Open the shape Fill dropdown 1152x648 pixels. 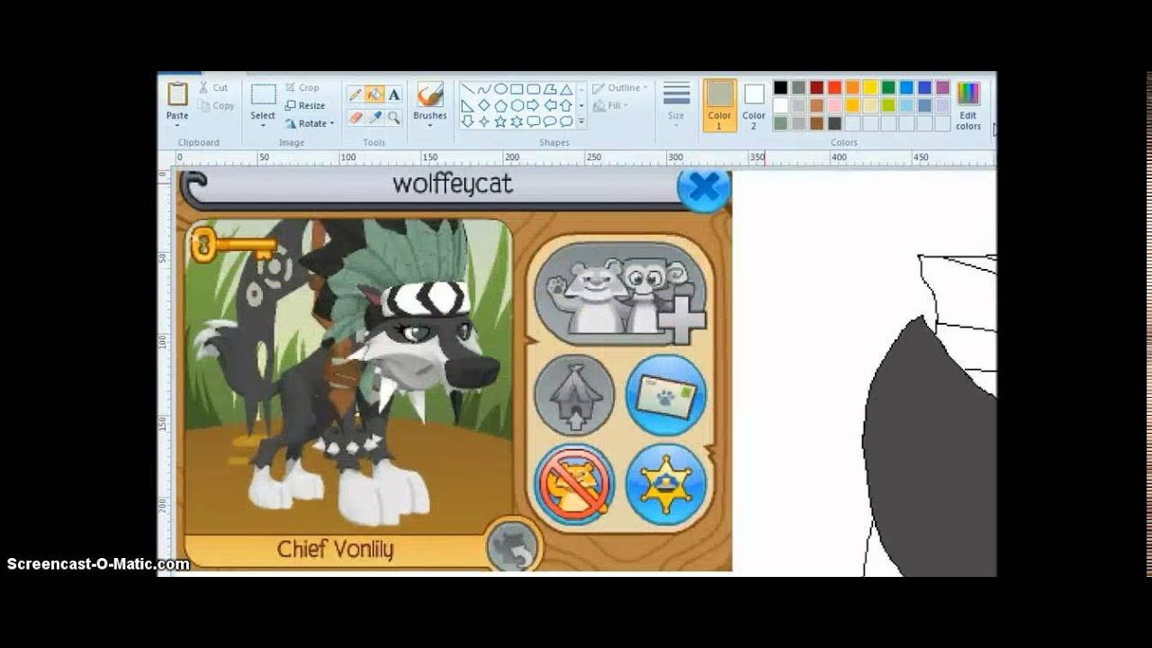(x=611, y=105)
